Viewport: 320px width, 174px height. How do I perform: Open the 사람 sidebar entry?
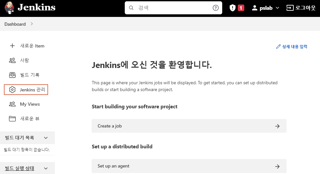click(x=24, y=60)
